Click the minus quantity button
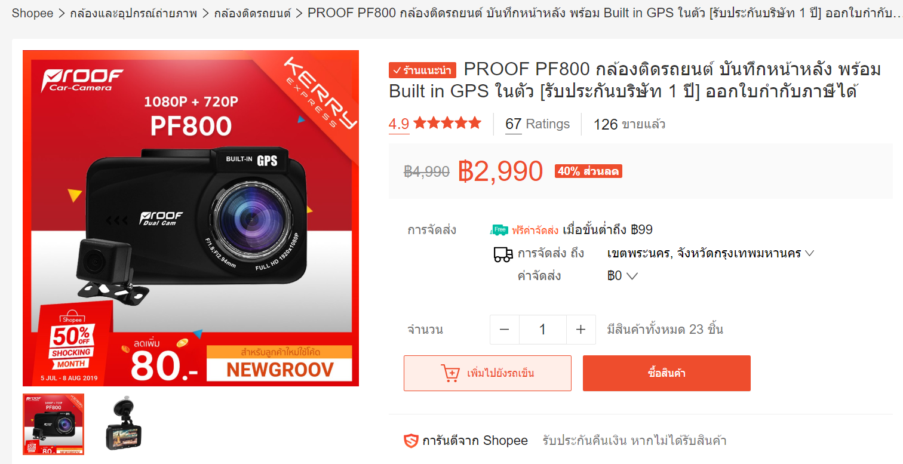903x464 pixels. coord(505,330)
